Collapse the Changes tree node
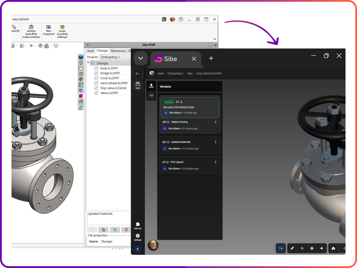Image resolution: width=357 pixels, height=268 pixels. click(x=88, y=63)
